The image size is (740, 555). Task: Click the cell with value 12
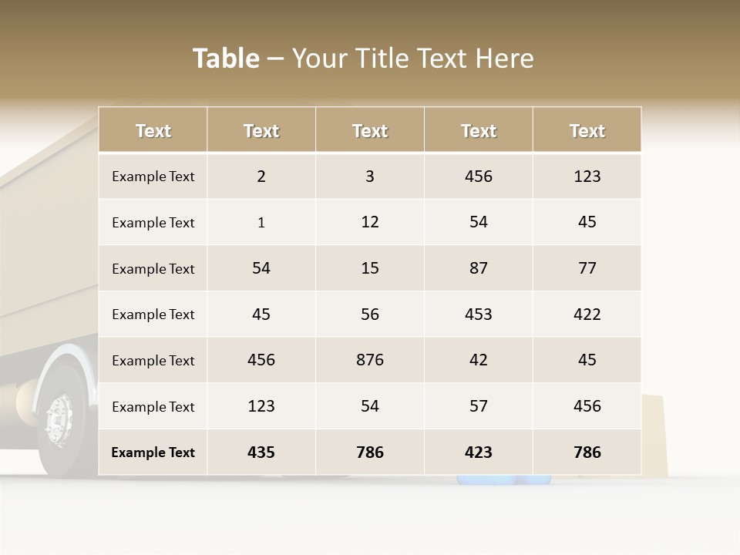369,222
